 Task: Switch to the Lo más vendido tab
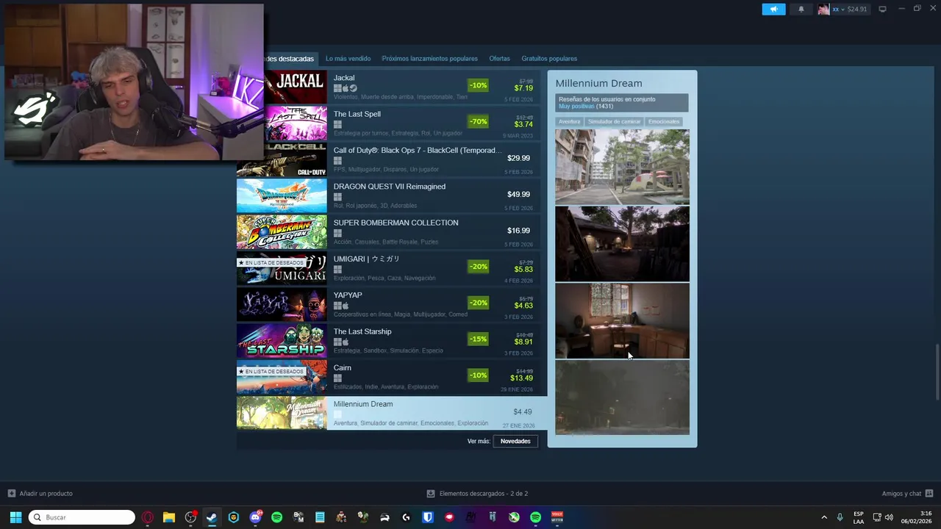348,59
